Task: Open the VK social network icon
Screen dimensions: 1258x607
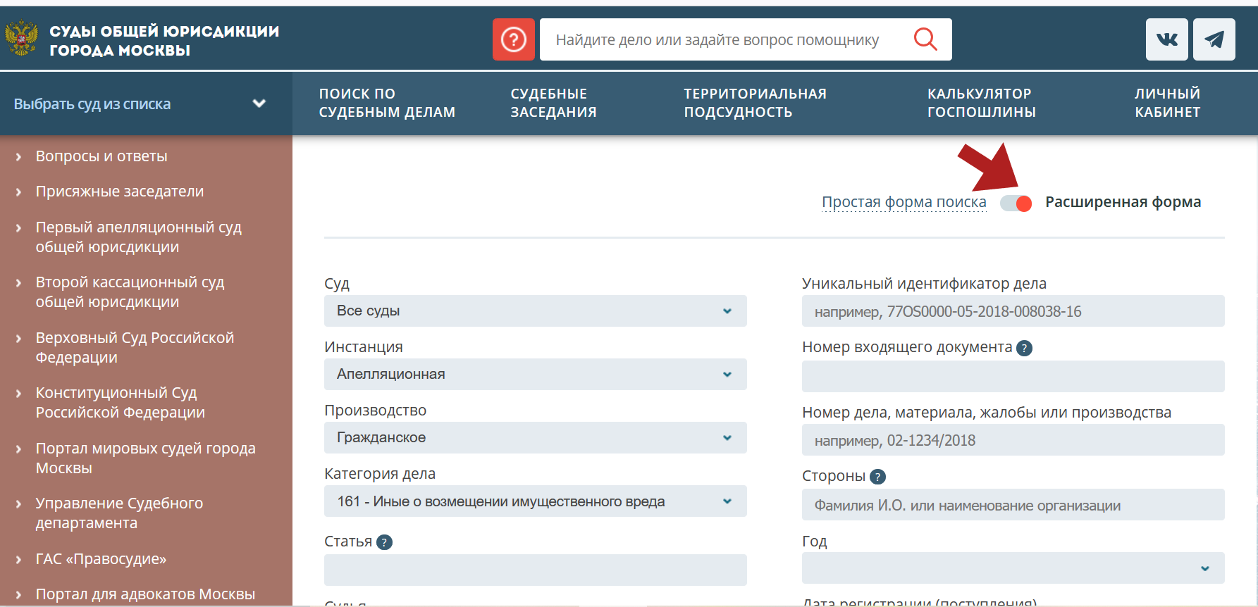Action: (1166, 39)
